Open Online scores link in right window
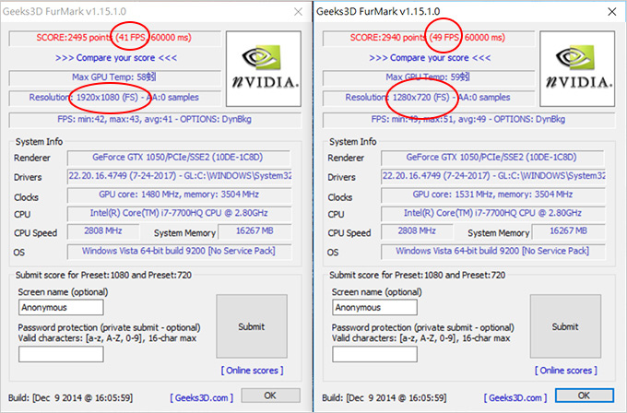 click(566, 371)
